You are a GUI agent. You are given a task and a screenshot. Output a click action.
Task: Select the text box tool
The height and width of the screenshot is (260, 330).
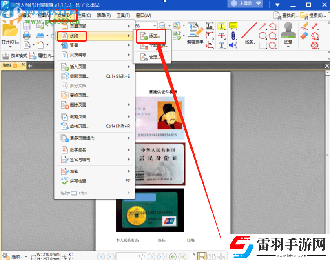point(209,36)
